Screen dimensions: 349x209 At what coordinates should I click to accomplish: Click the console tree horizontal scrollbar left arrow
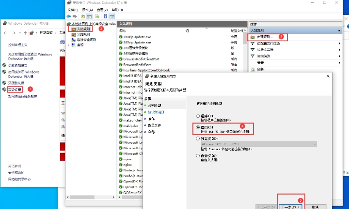(x=68, y=197)
